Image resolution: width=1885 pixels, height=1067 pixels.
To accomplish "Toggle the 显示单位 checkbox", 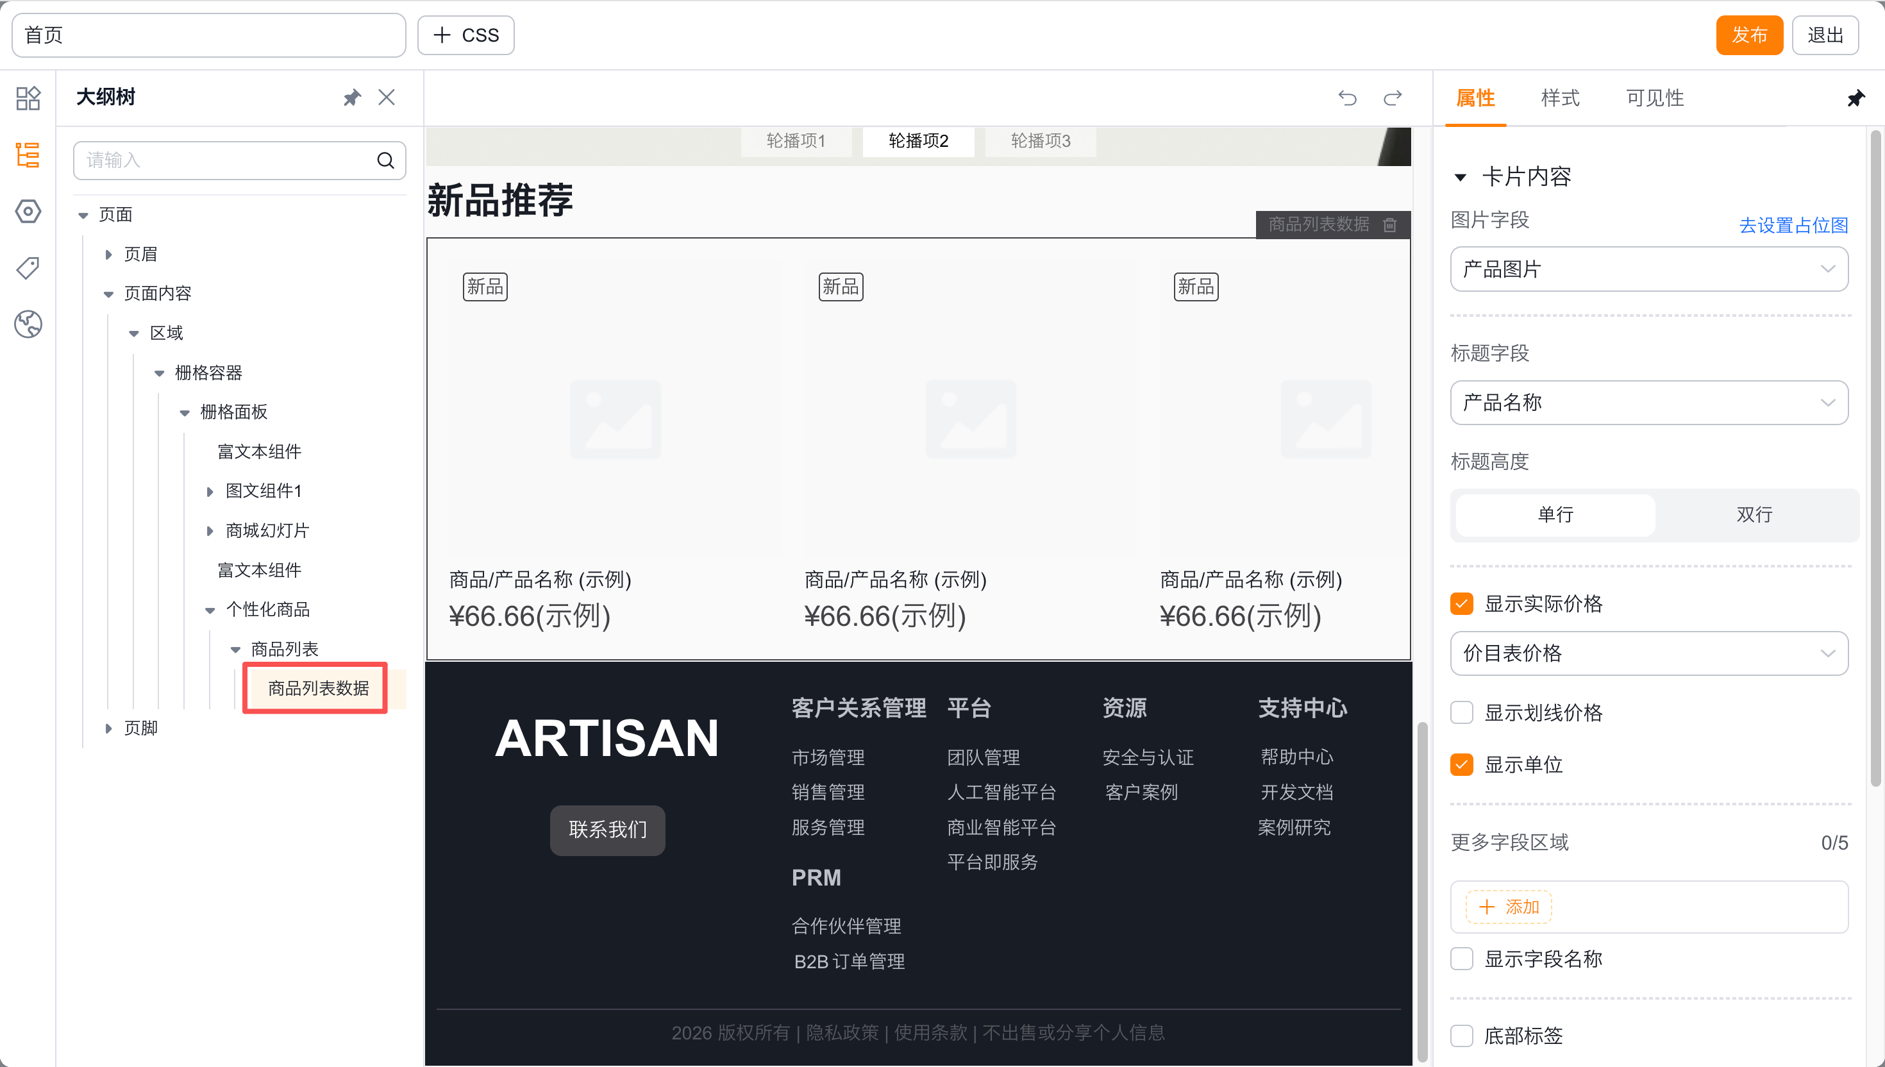I will 1462,765.
